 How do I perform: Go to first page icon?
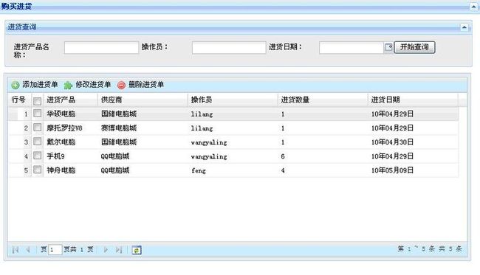[x=16, y=250]
